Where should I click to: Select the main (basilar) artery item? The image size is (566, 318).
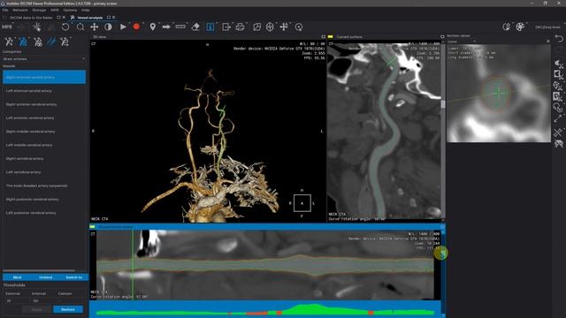pyautogui.click(x=44, y=185)
